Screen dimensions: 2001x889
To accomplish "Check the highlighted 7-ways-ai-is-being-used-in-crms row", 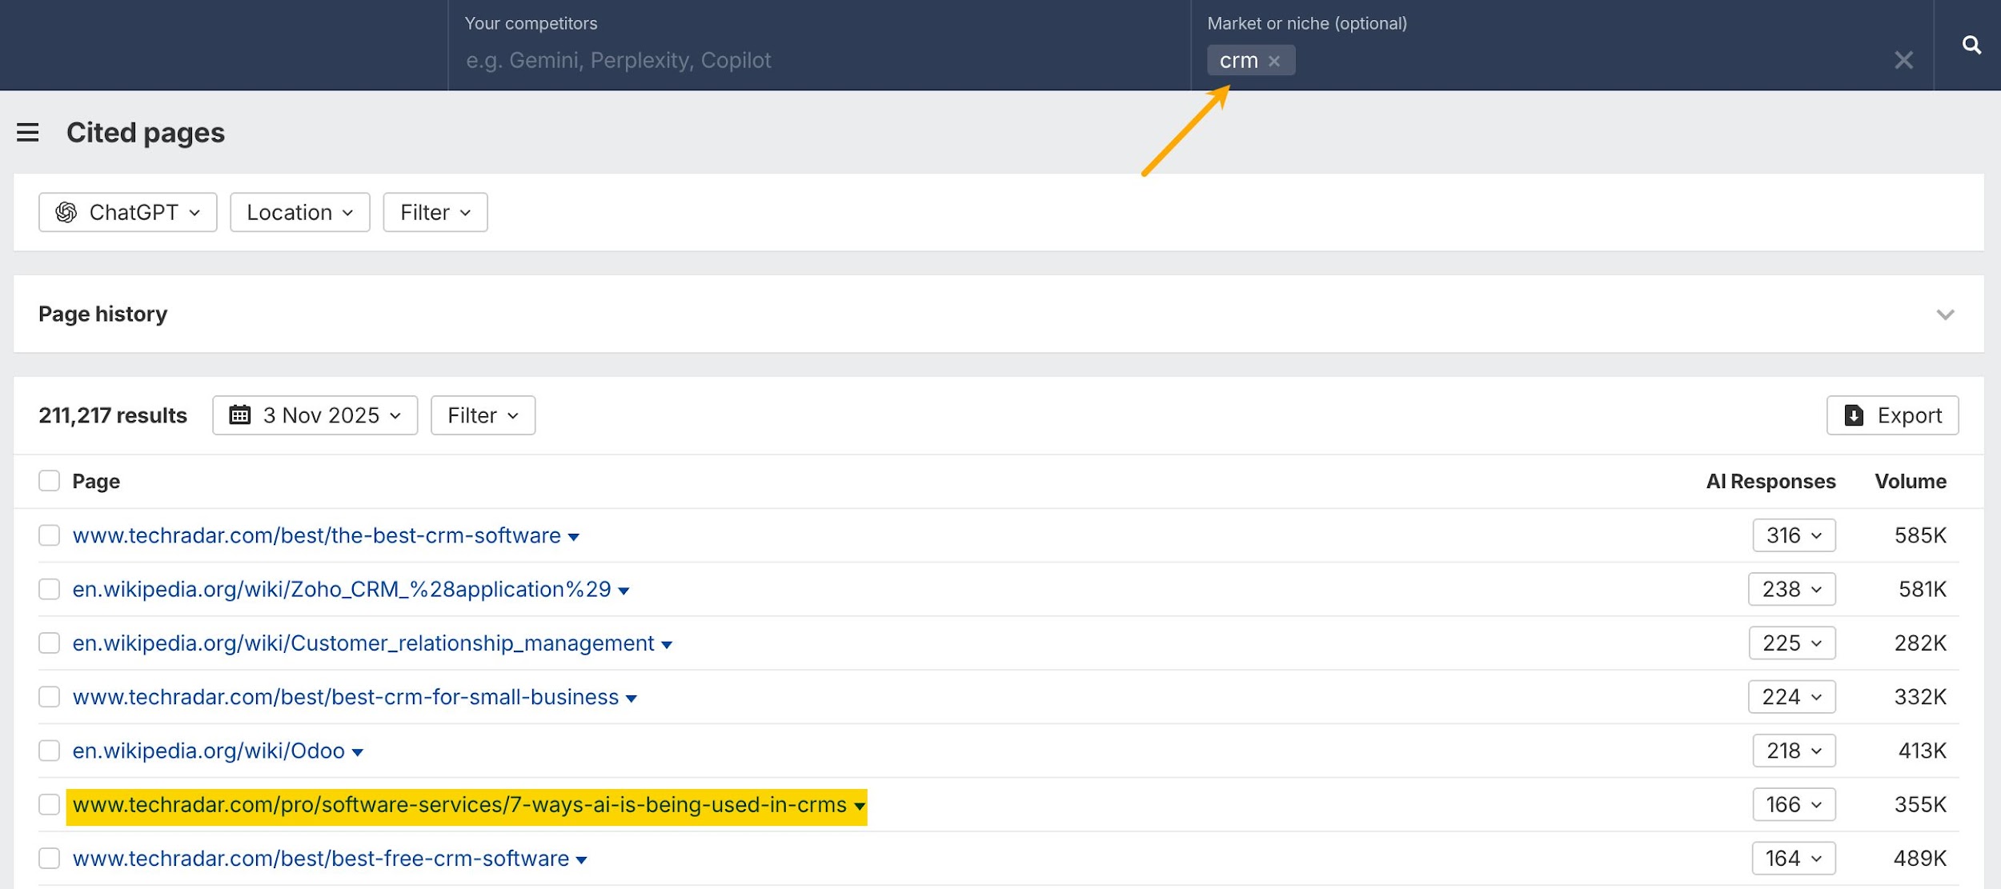I will tap(49, 804).
